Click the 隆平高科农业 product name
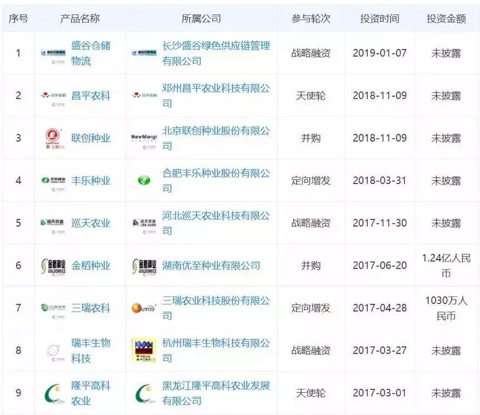Screen dimensions: 480x415 tap(91, 393)
